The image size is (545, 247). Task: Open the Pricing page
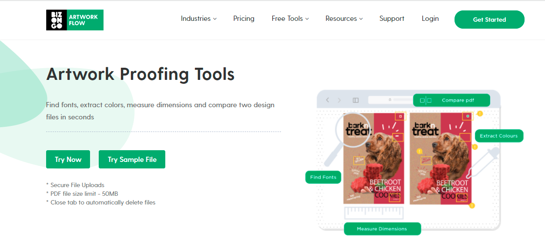[244, 19]
